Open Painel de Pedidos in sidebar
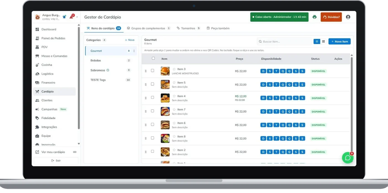 54,38
